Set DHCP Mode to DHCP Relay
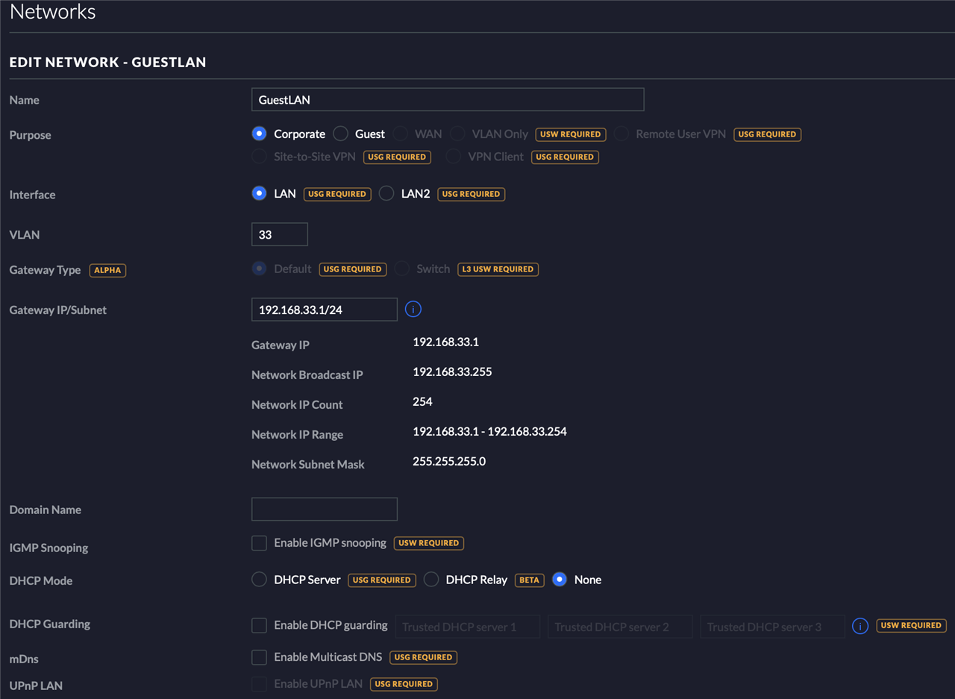Screen dimensions: 955x699 pyautogui.click(x=431, y=580)
